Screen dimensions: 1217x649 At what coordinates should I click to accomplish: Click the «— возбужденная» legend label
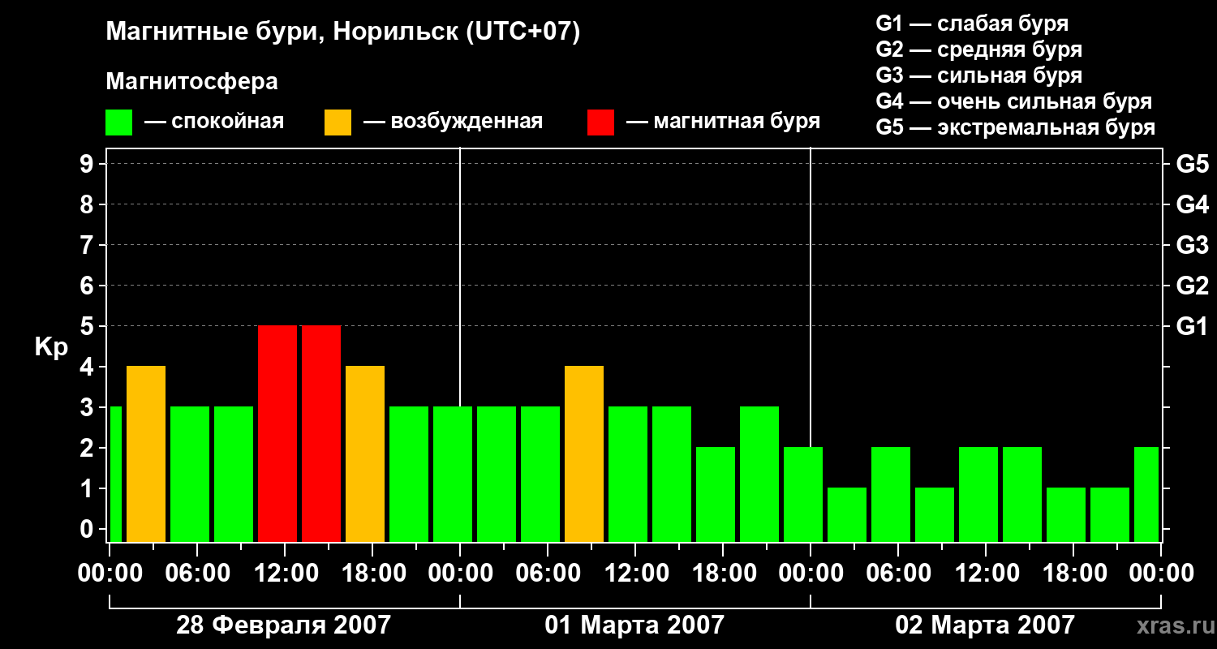pyautogui.click(x=453, y=122)
